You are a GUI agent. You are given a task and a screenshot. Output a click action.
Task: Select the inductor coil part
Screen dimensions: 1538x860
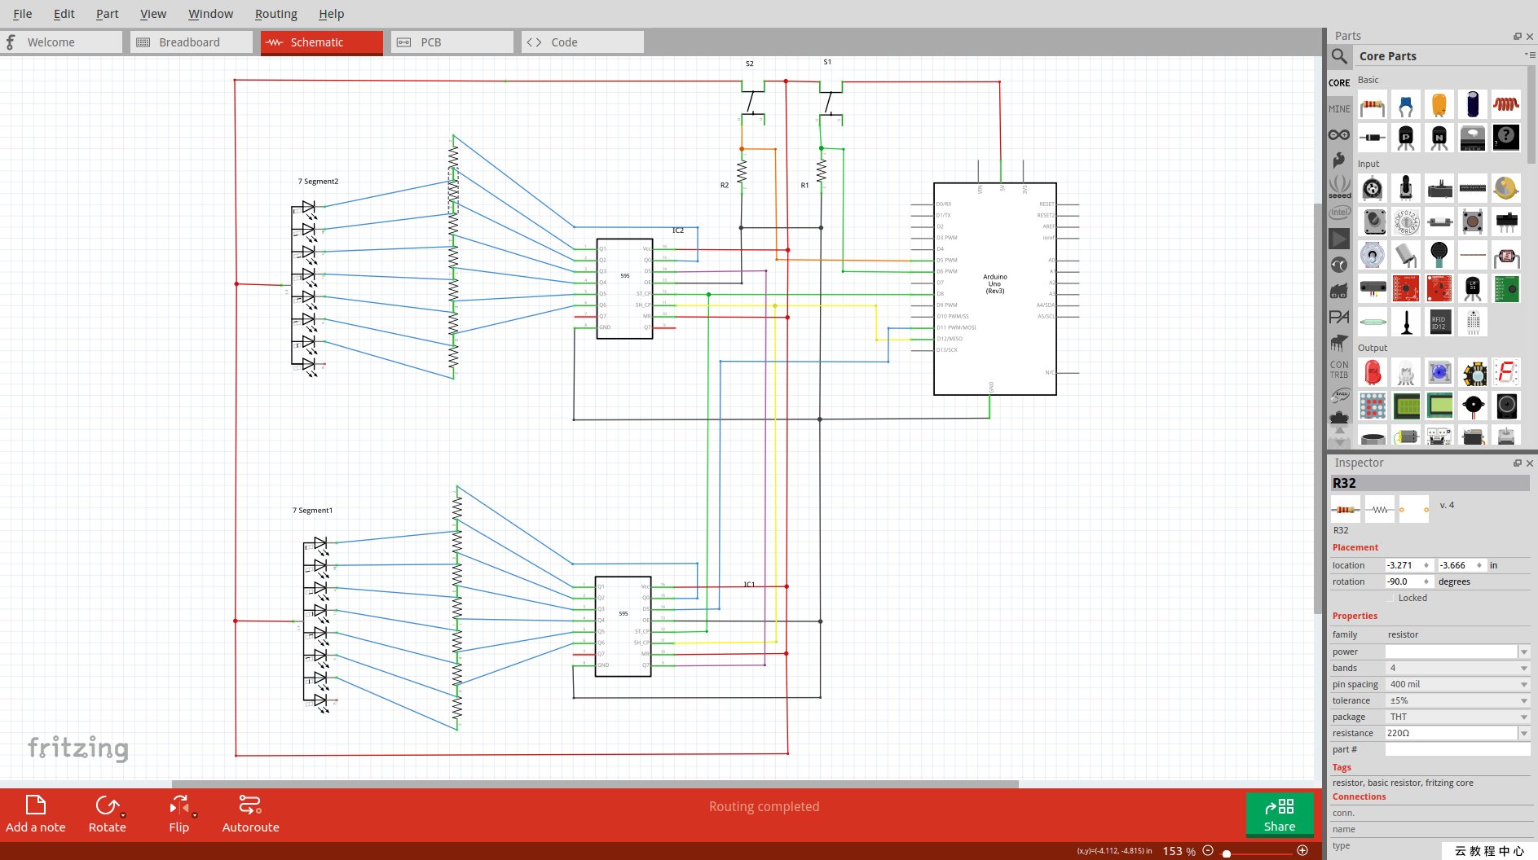1506,106
